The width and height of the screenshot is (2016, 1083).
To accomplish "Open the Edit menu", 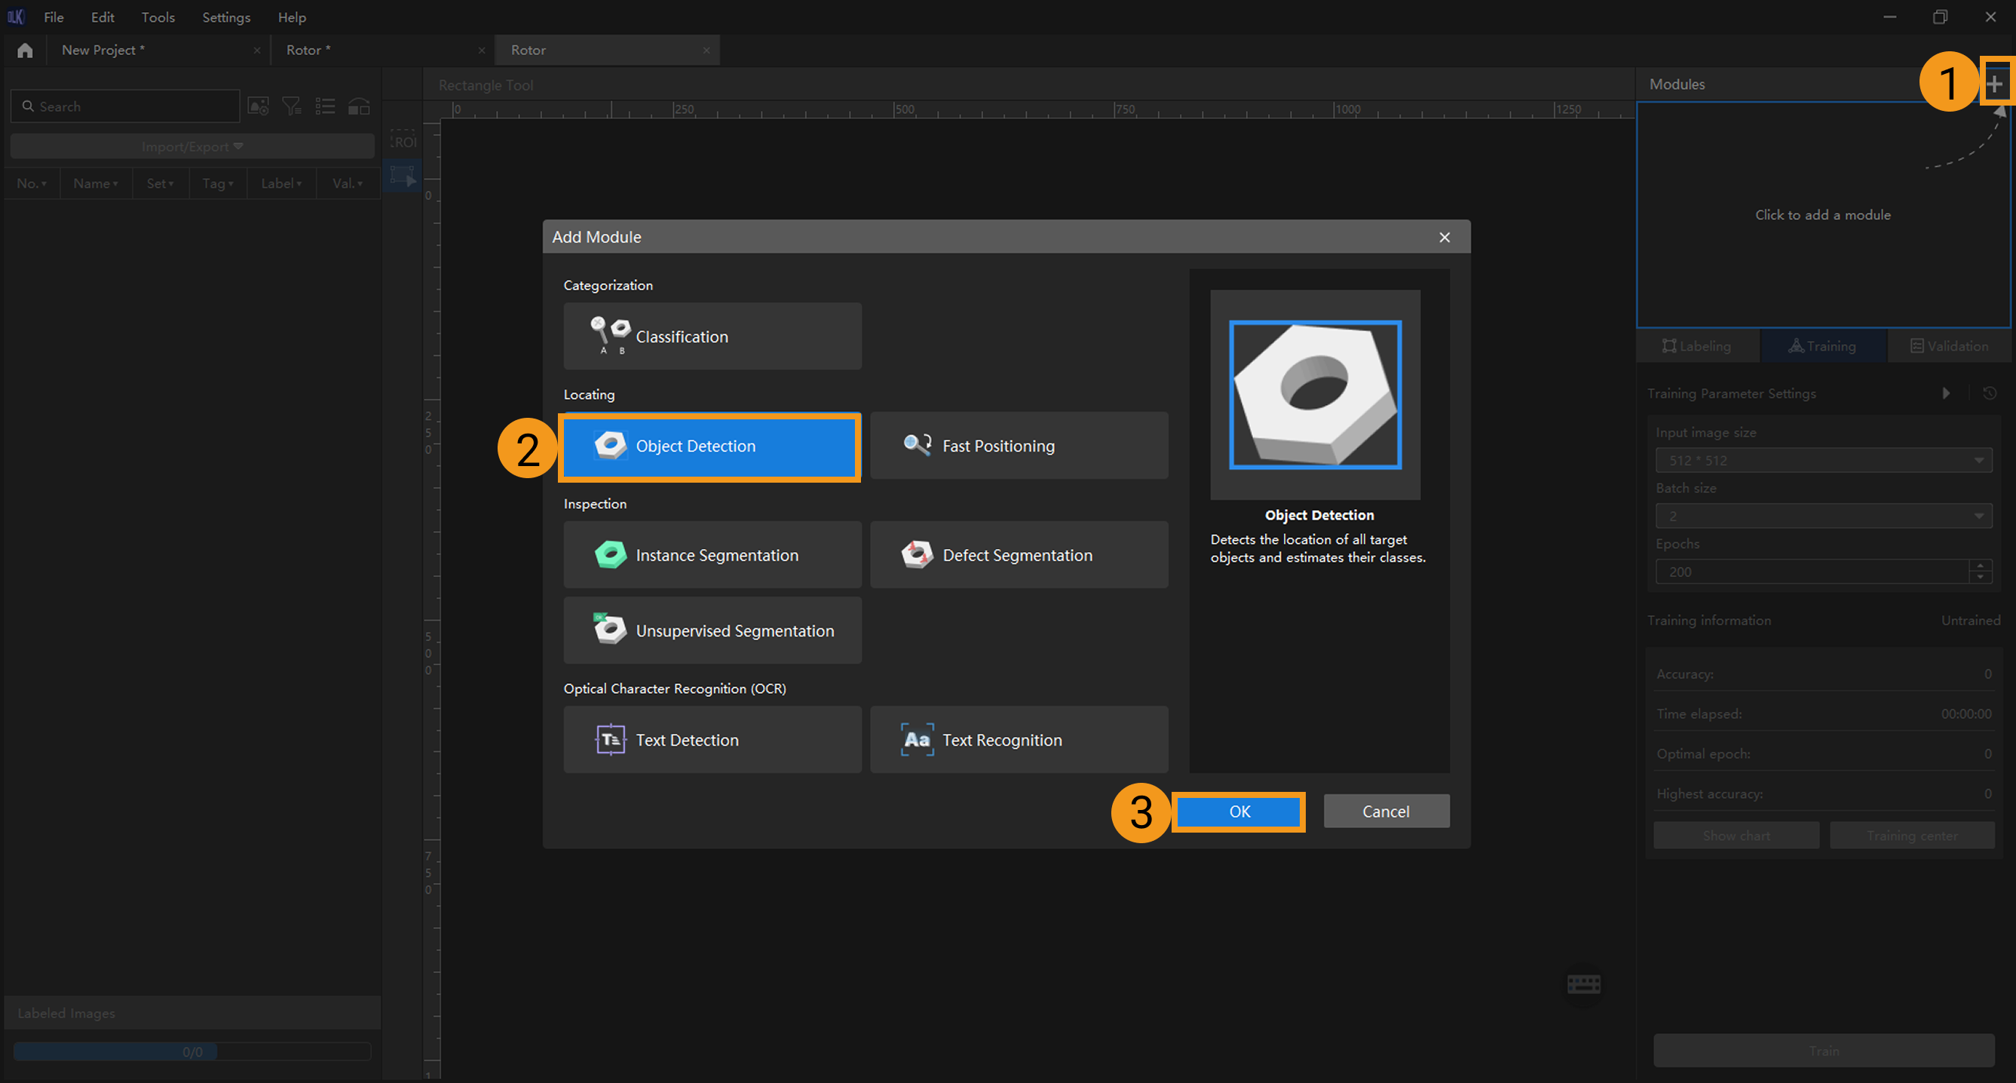I will click(x=103, y=17).
